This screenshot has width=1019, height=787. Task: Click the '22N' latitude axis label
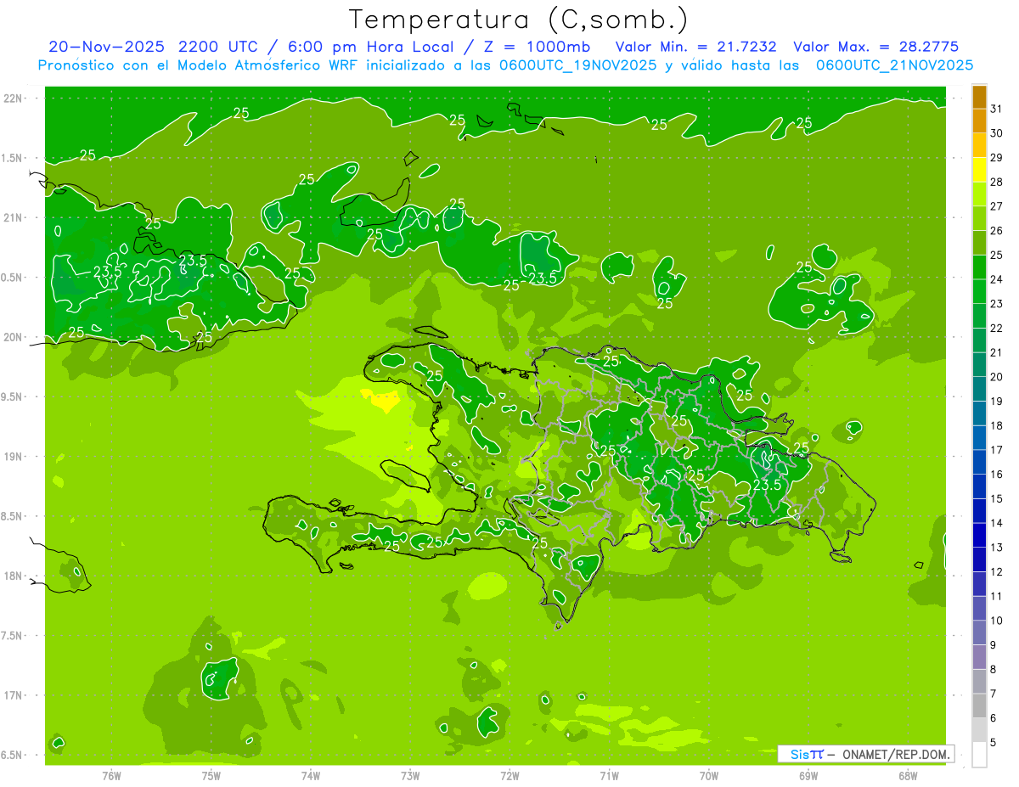[x=14, y=98]
